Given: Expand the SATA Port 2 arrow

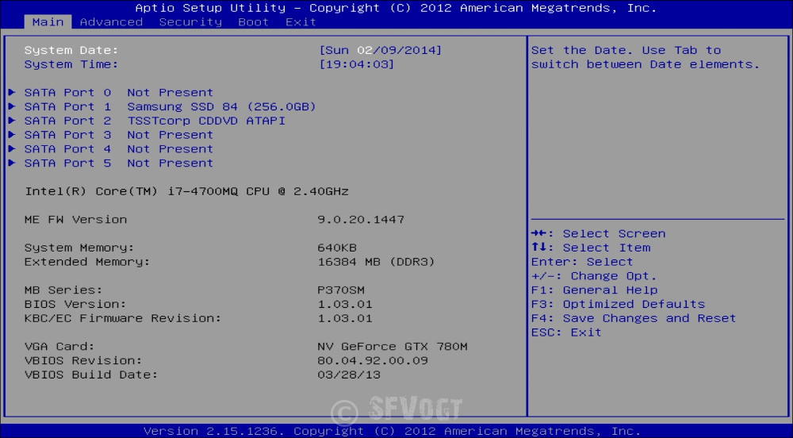Looking at the screenshot, I should click(x=12, y=121).
